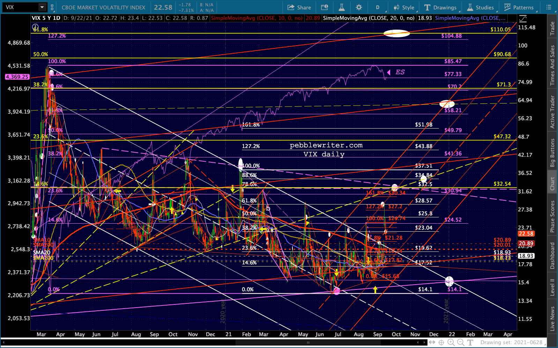Toggle the log scale icon above price axis
The height and width of the screenshot is (348, 558).
(523, 18)
